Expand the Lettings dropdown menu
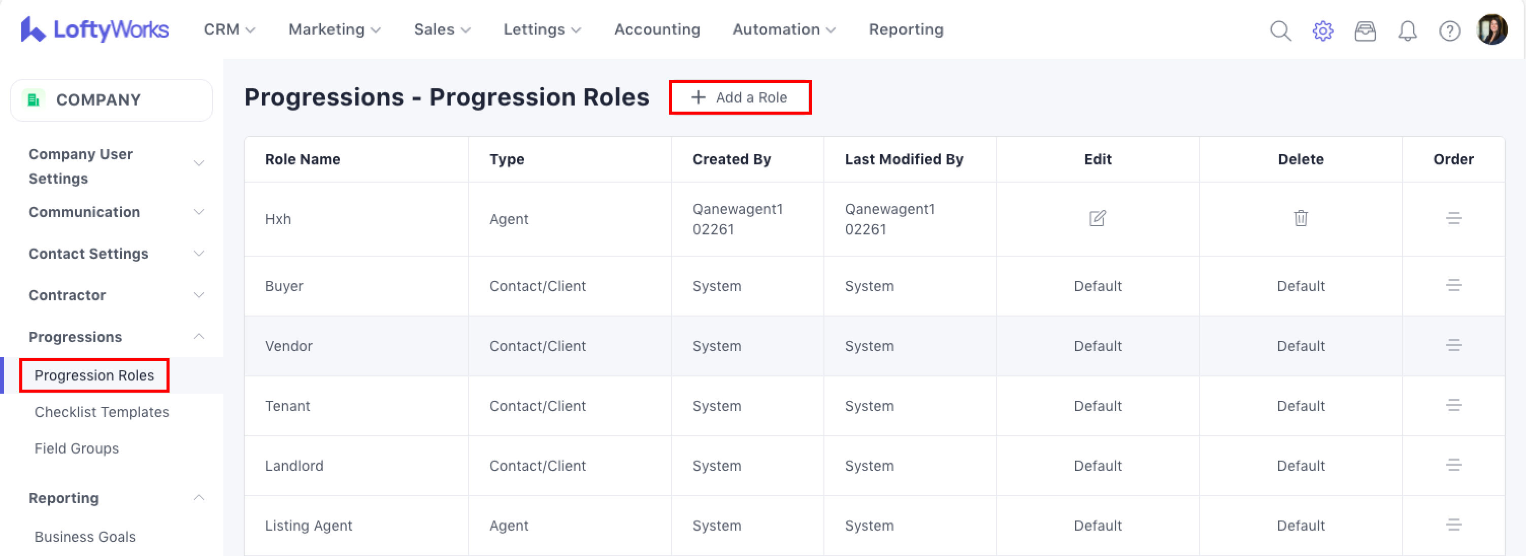Screen dimensions: 1526x556 tap(542, 29)
